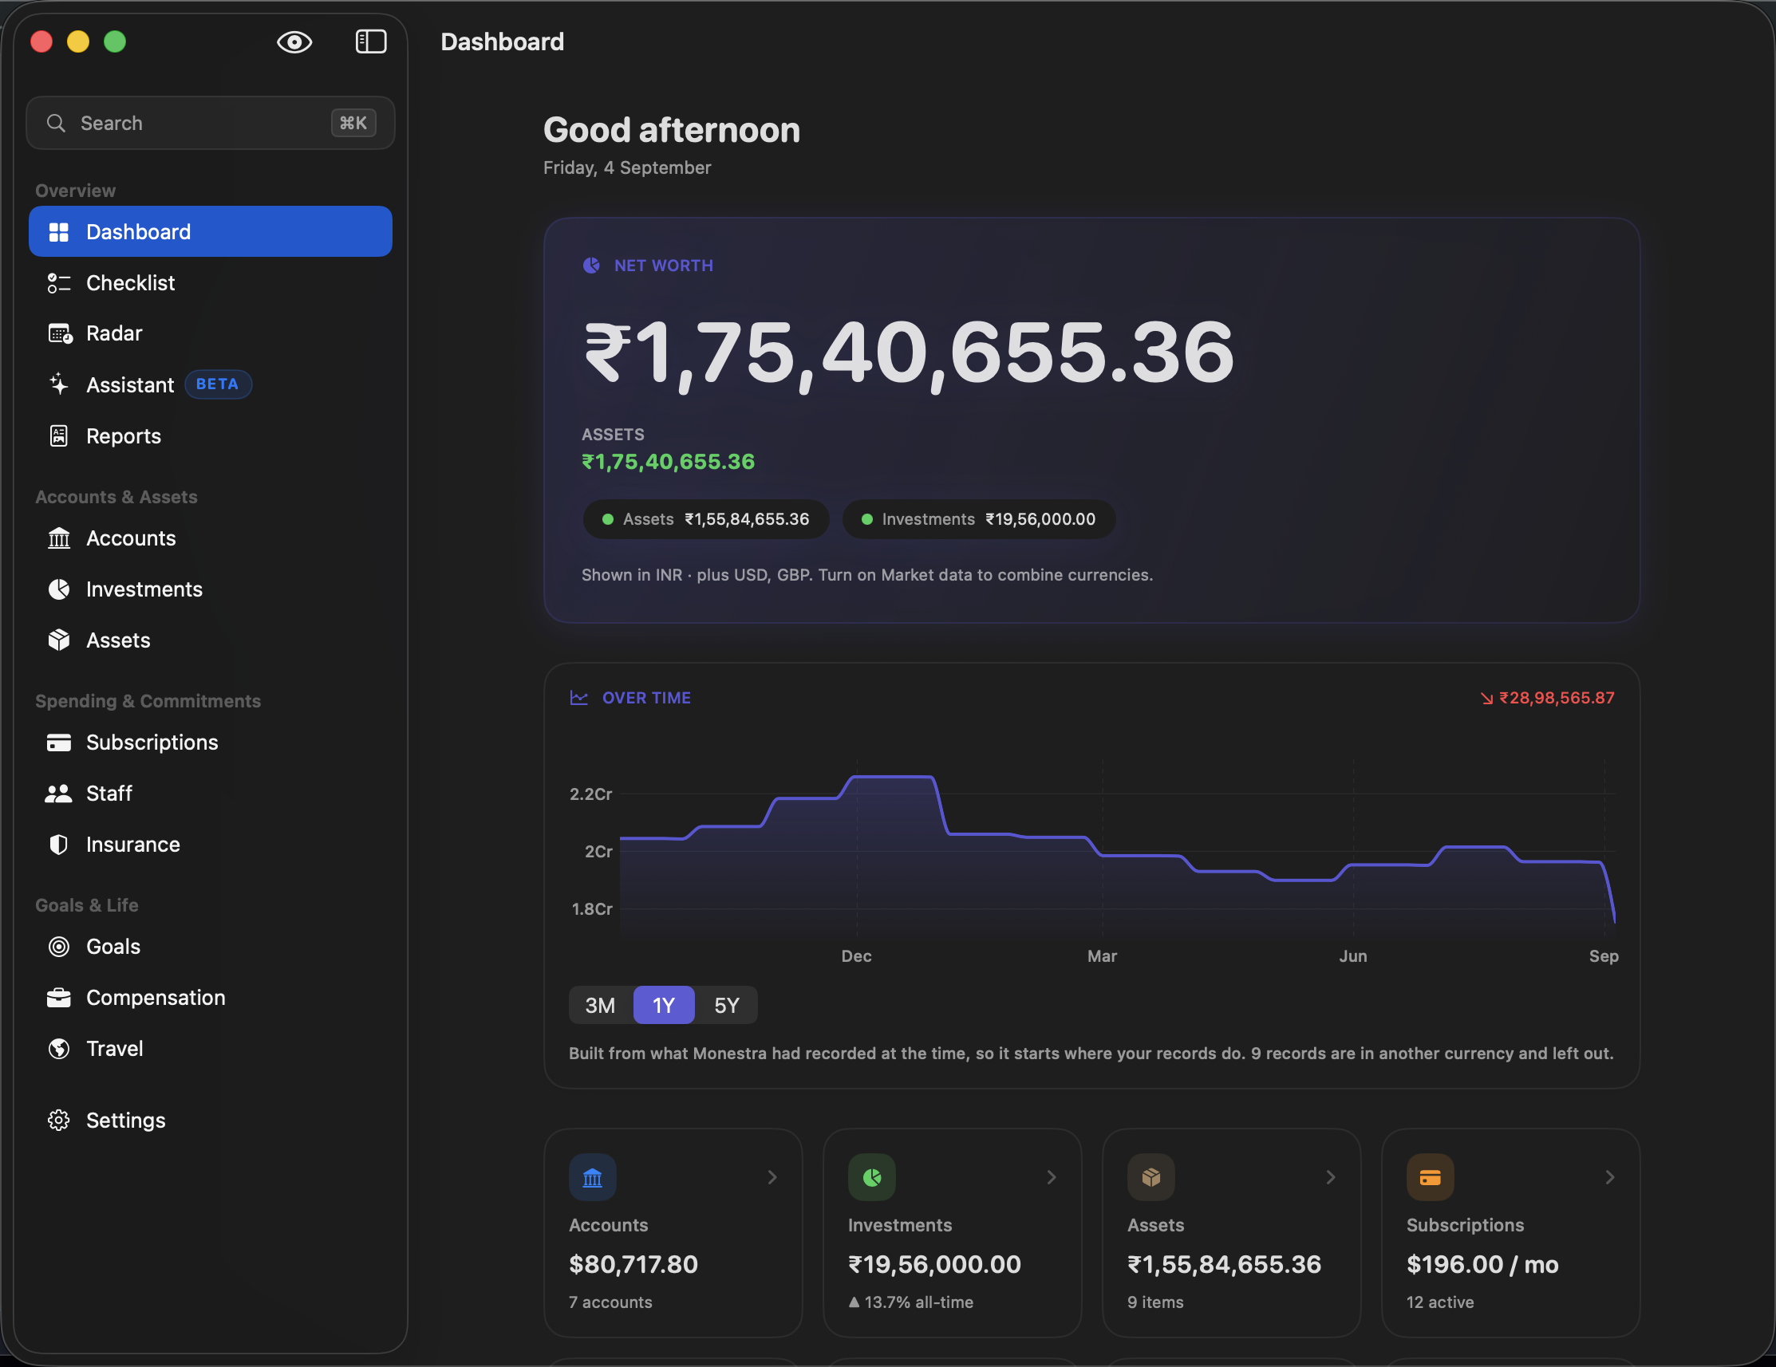Open the Insurance shield icon

coord(58,845)
